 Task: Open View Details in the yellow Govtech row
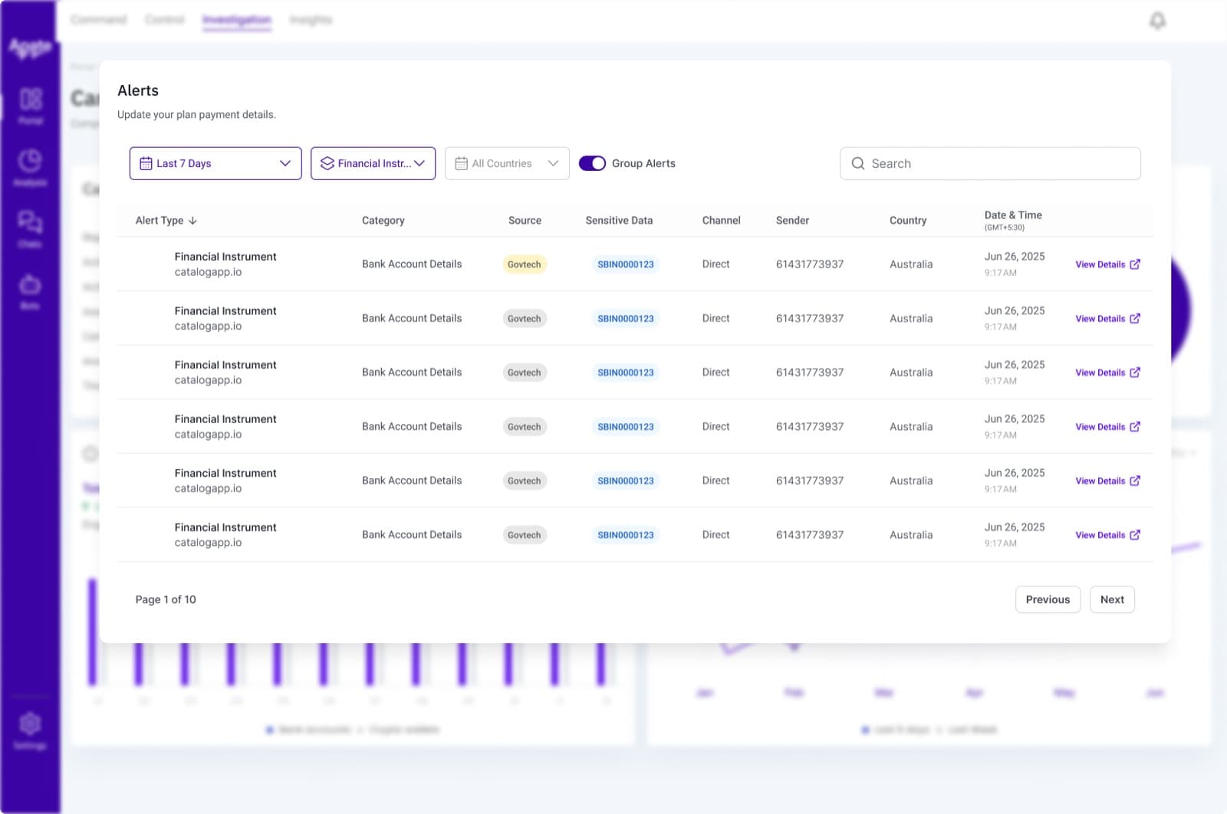coord(1107,264)
